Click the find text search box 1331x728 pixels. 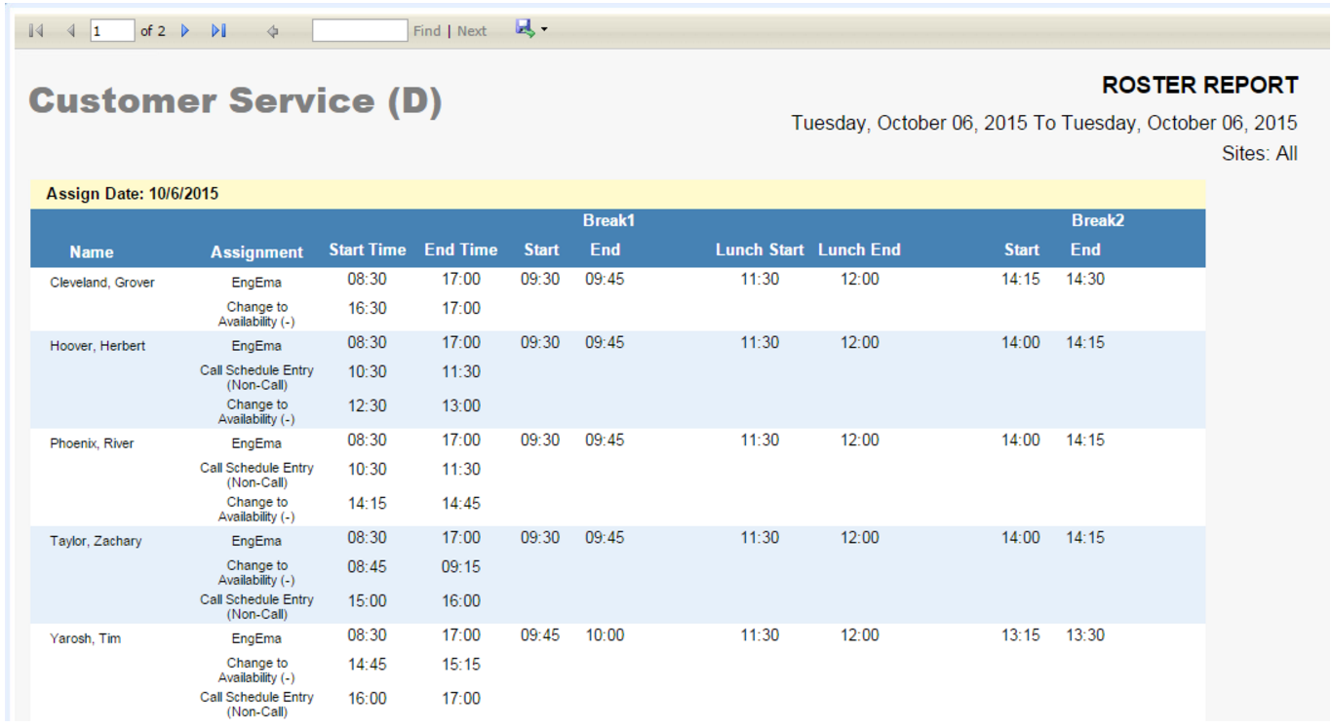point(360,31)
